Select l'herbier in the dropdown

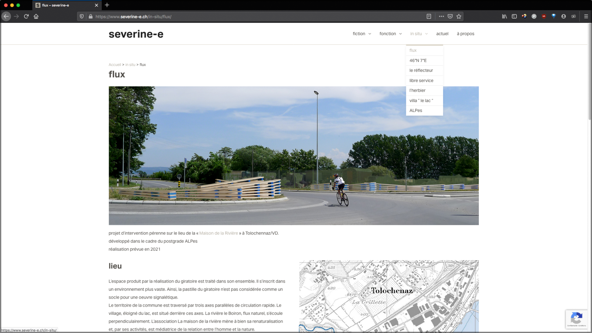424,90
